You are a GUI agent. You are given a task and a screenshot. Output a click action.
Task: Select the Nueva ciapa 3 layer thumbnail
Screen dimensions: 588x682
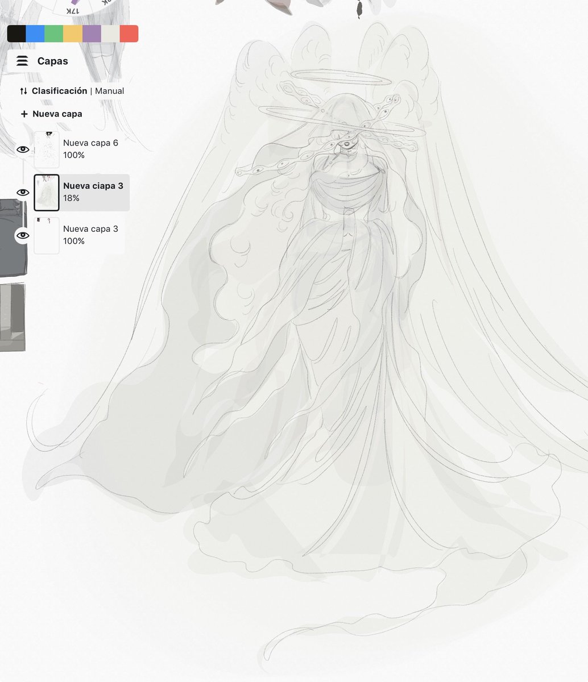(47, 192)
